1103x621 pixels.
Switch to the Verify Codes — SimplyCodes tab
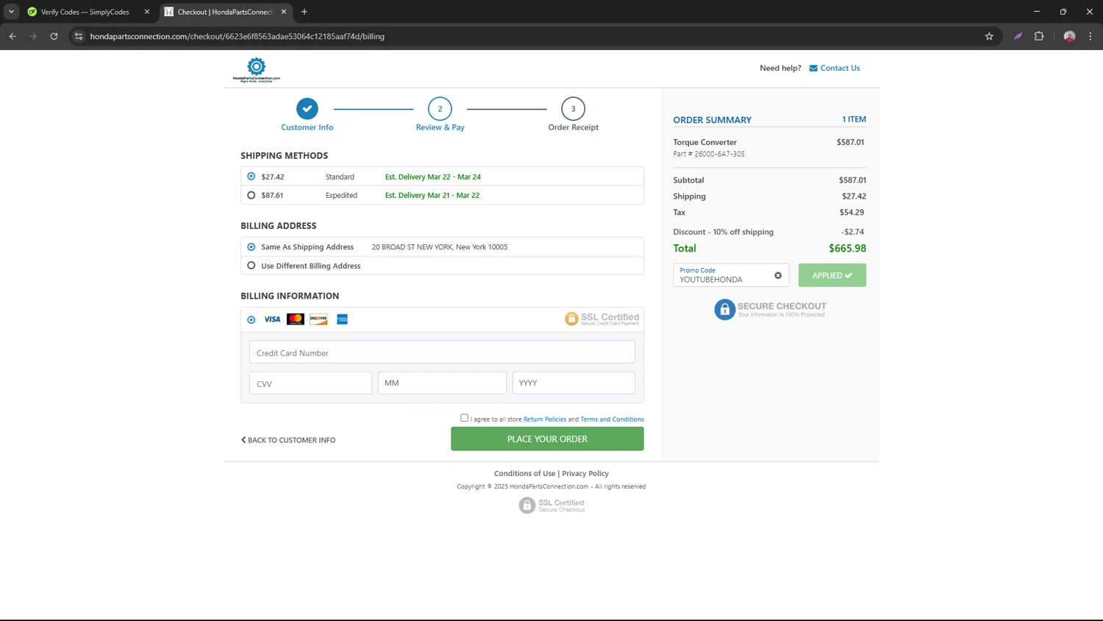coord(85,12)
